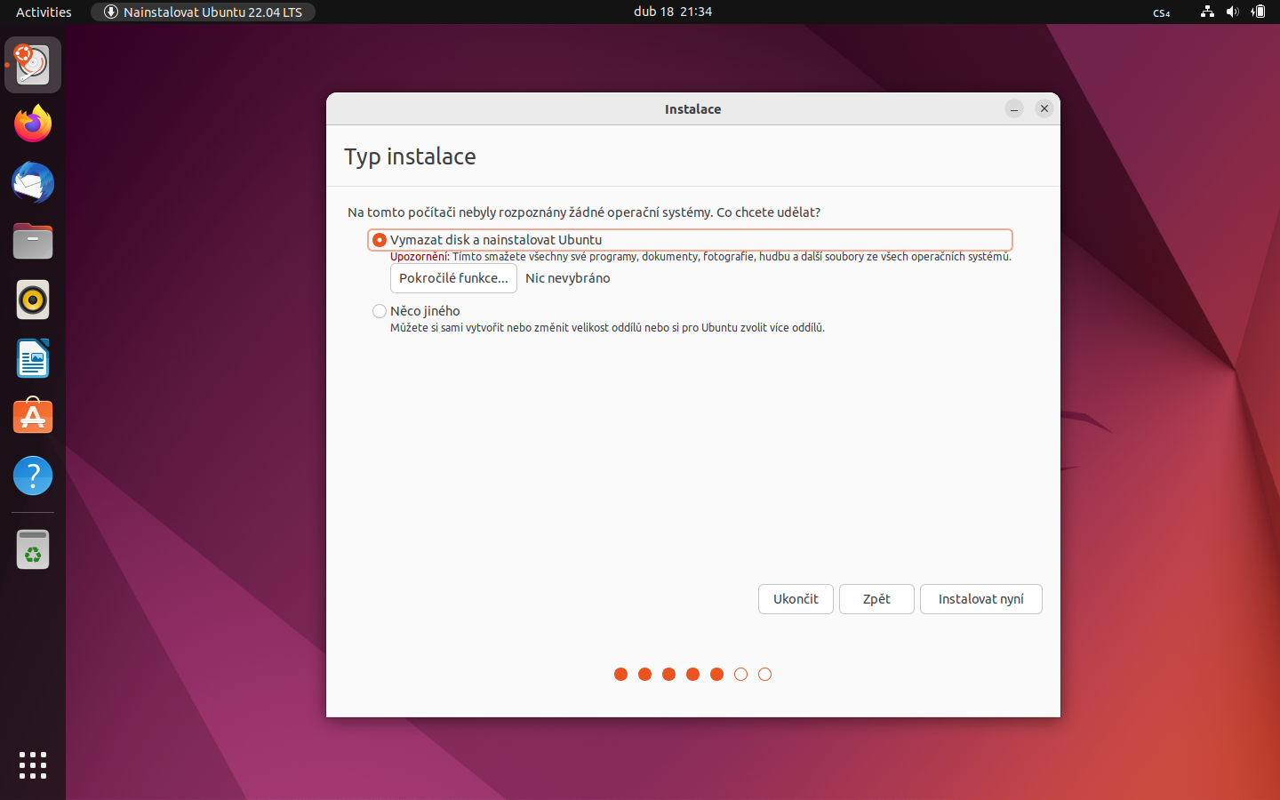This screenshot has width=1280, height=800.
Task: Open the Activities overview
Action: coord(43,12)
